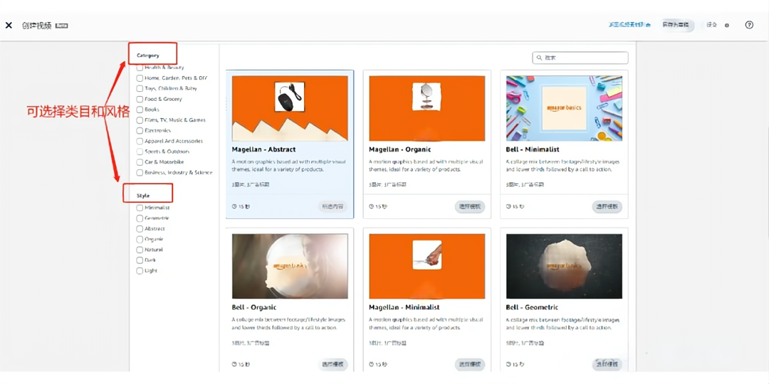Select the Books category checkbox
769x384 pixels.
(140, 110)
